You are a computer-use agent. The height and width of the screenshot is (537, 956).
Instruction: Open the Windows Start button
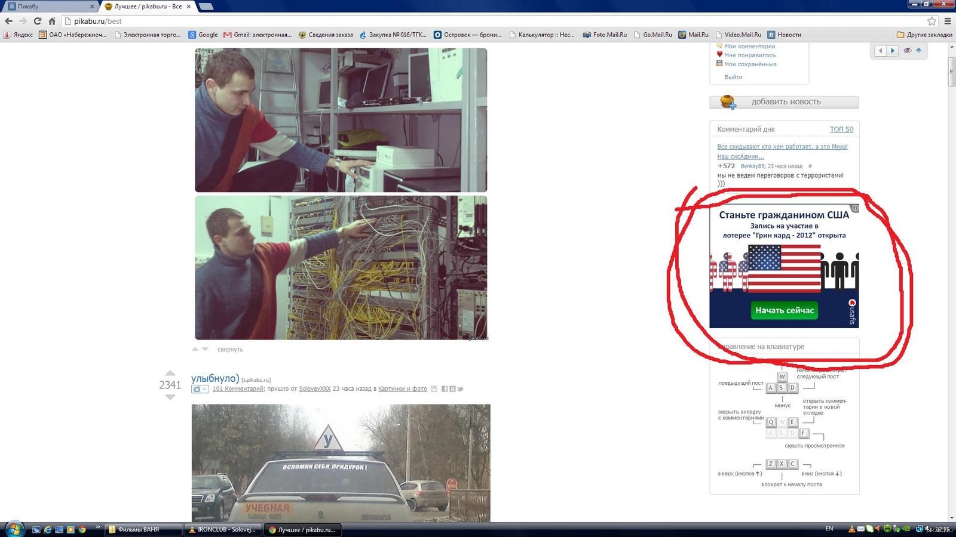tap(14, 529)
